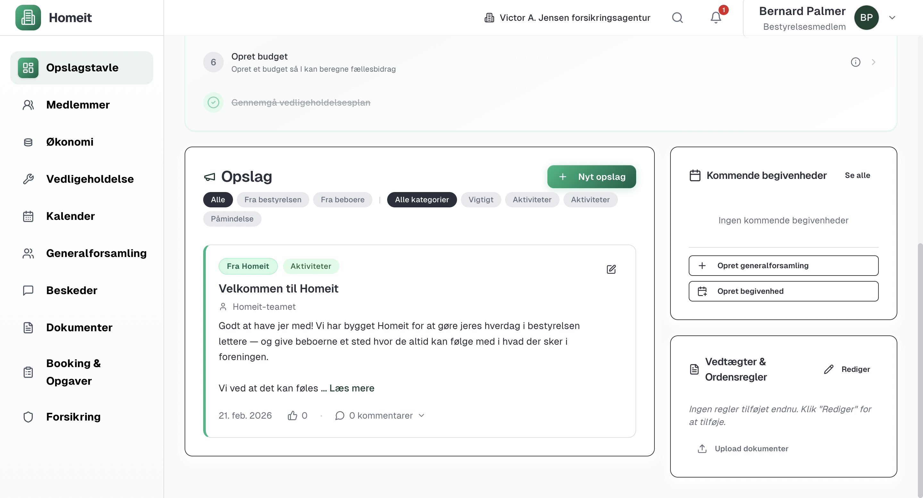
Task: Like the Velkommen til Homeit post
Action: [292, 415]
